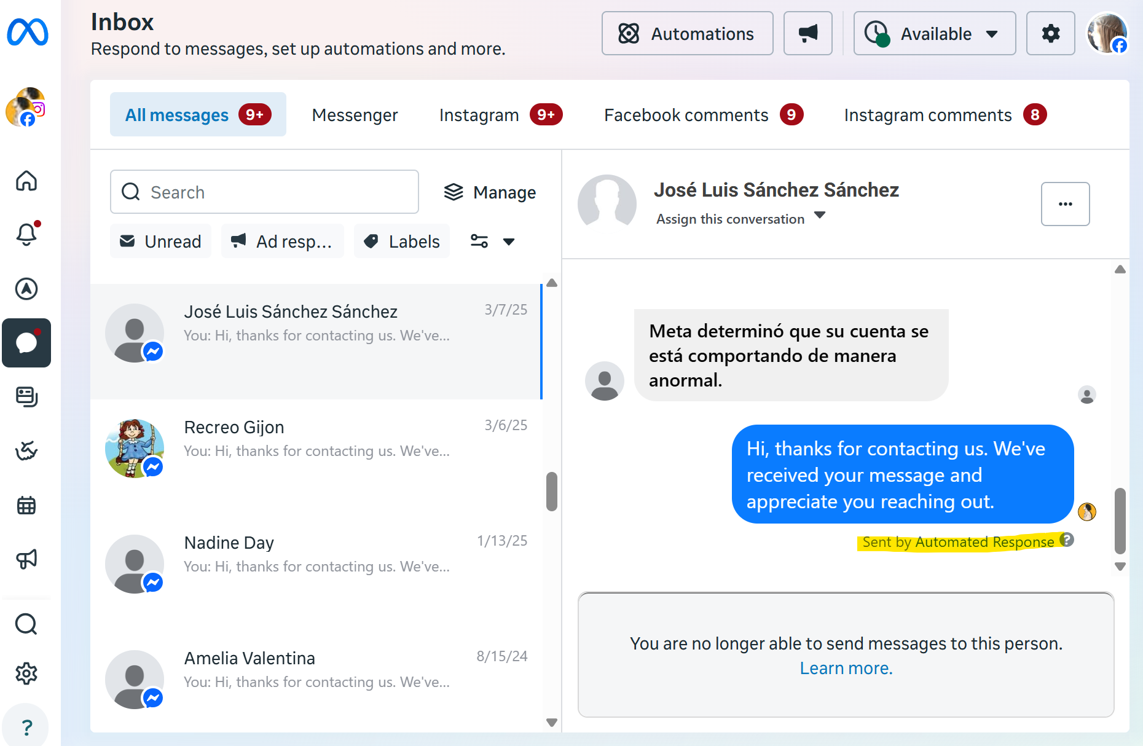Toggle the Labels filter
The height and width of the screenshot is (746, 1143).
click(x=402, y=241)
